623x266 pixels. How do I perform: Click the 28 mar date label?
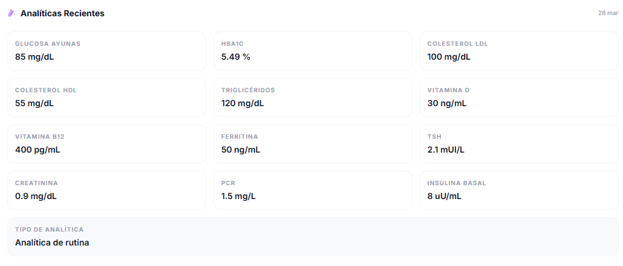point(608,13)
